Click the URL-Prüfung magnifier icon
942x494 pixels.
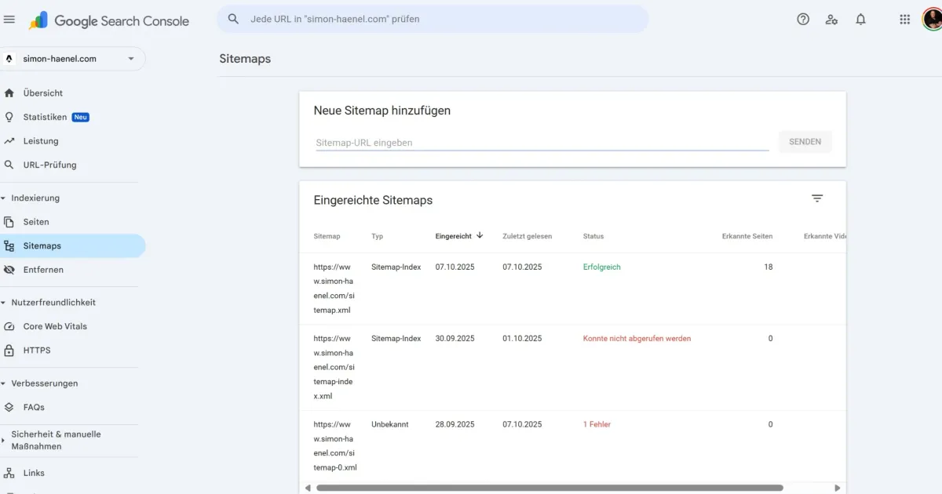click(x=9, y=165)
